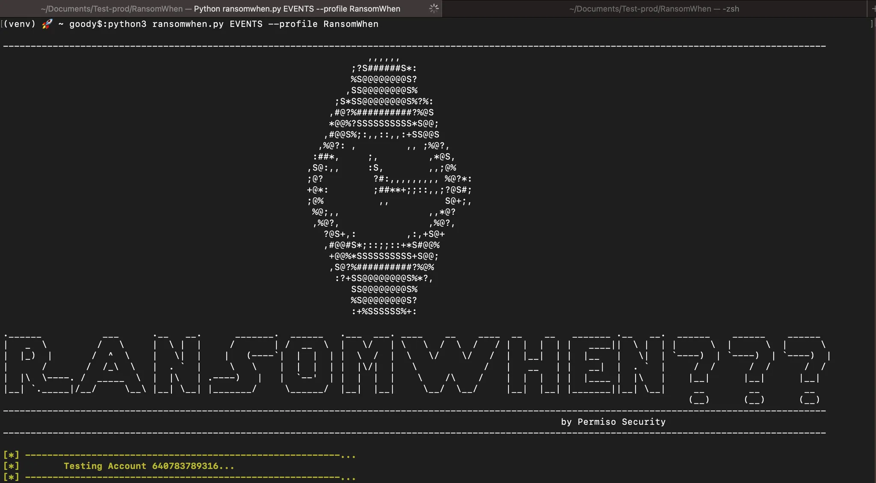
Task: Click the "Testing Account" yellow text
Action: pos(105,466)
